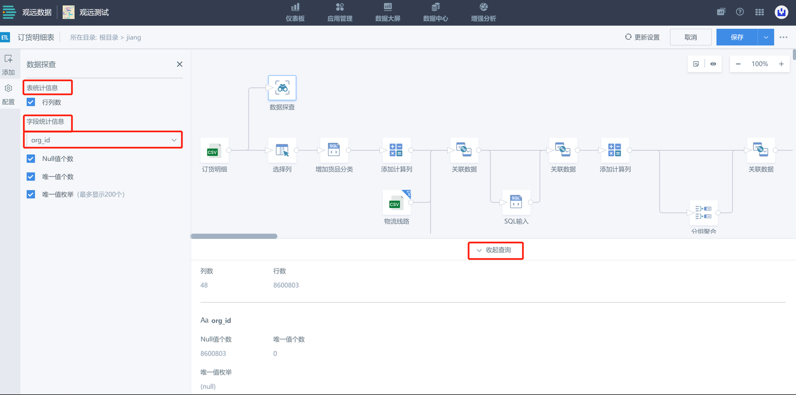Go to 仪表板 tab
Screen dimensions: 796x395
[x=295, y=12]
